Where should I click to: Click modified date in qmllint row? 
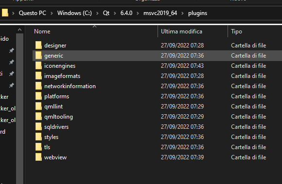(x=182, y=107)
